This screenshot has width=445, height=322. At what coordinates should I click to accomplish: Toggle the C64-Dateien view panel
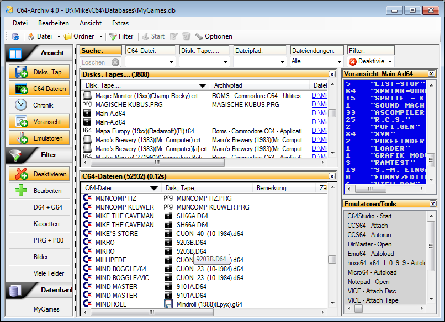pyautogui.click(x=39, y=89)
